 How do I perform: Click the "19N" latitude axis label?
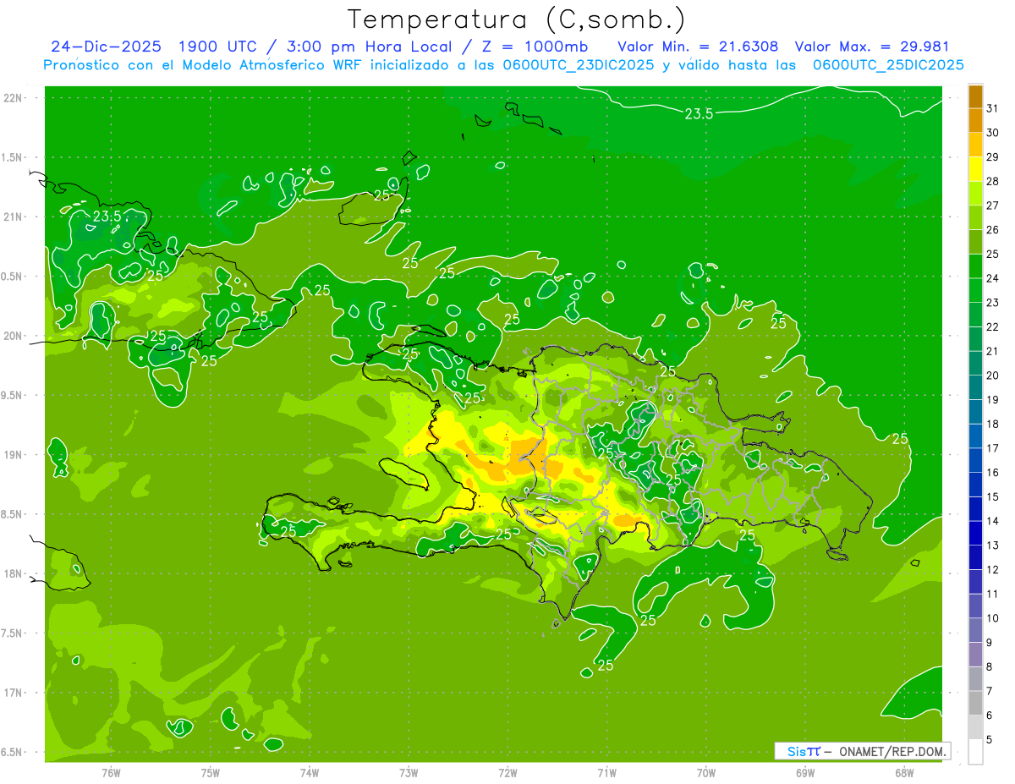point(14,455)
